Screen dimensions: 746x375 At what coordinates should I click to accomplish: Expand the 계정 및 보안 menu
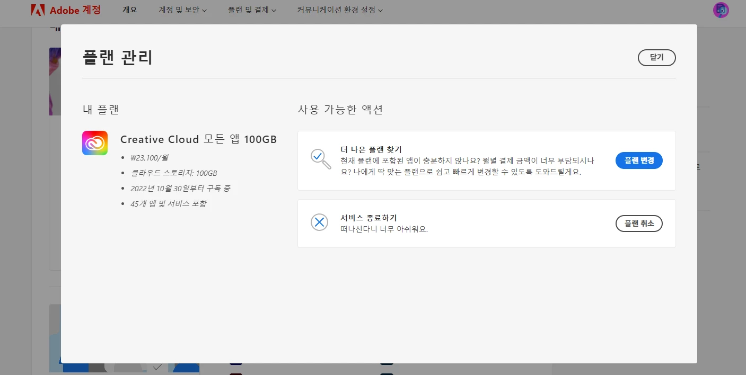(183, 10)
